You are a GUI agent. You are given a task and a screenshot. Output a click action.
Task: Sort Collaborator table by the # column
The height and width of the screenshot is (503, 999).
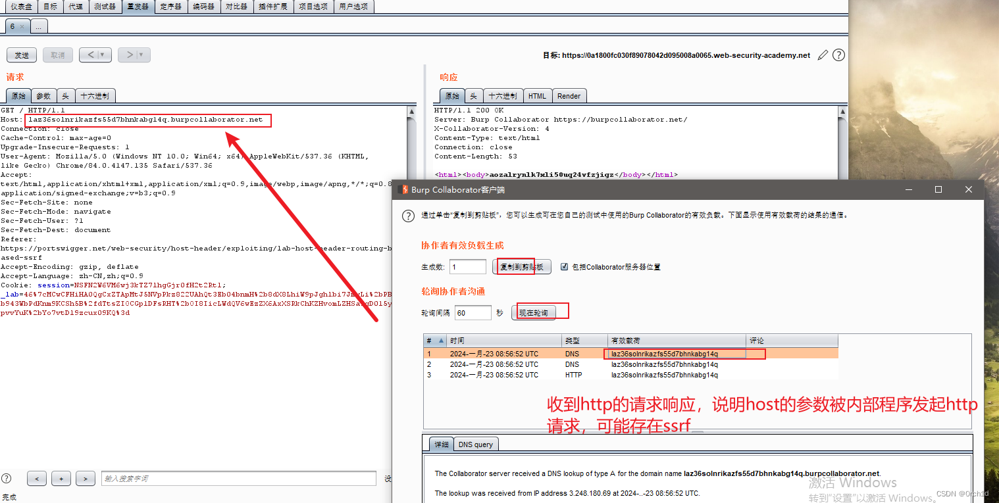(x=435, y=341)
